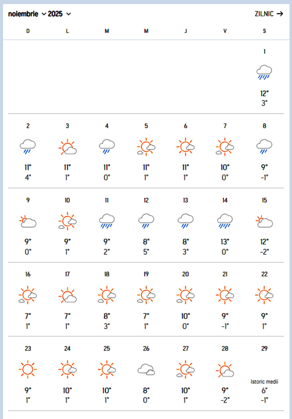Select the heavy rain icon on day 14
The image size is (292, 419).
(225, 221)
